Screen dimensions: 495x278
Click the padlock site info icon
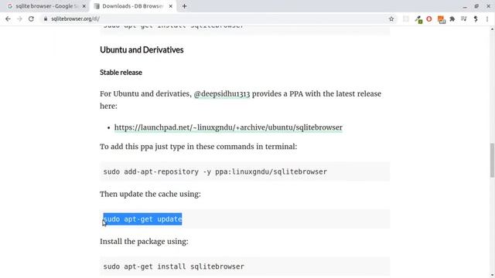[46, 19]
